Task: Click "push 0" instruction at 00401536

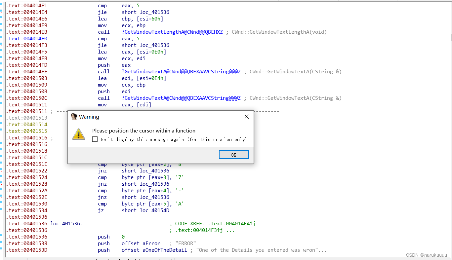Action: pyautogui.click(x=111, y=237)
